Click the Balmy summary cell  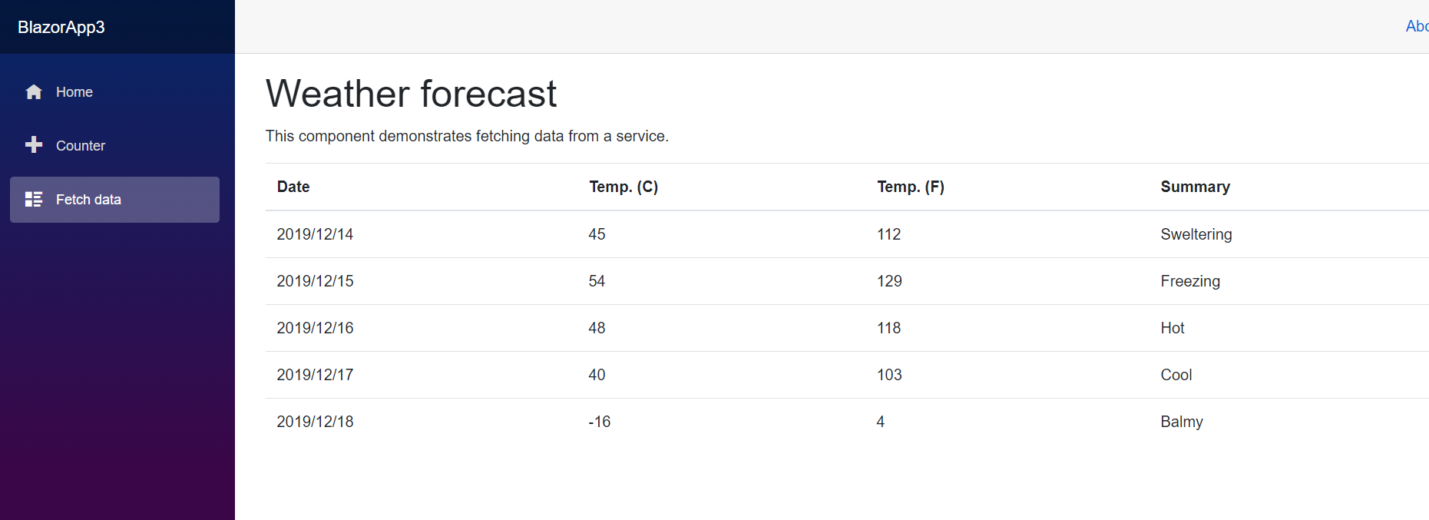[1181, 422]
